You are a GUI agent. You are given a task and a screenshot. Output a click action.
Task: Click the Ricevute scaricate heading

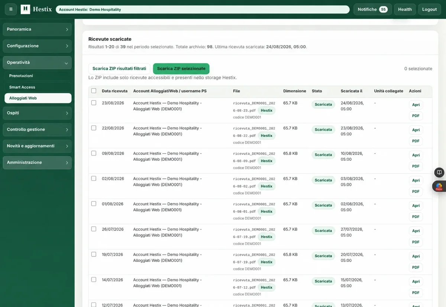point(110,39)
